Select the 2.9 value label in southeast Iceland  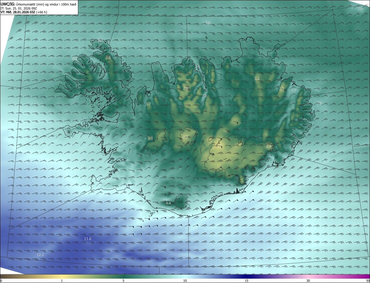[x=269, y=147]
